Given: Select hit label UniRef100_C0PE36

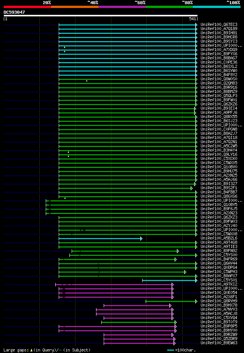Looking at the screenshot, I should pyautogui.click(x=219, y=62).
